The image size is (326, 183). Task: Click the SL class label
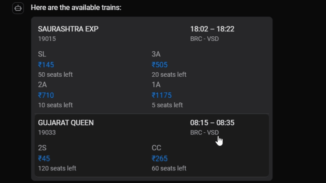pos(42,54)
